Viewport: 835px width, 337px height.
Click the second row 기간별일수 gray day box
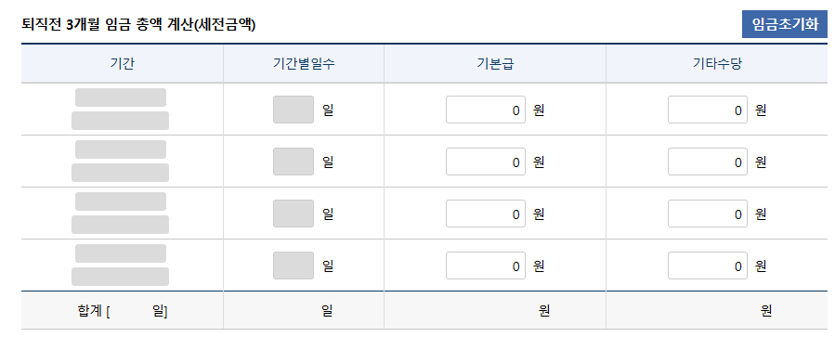[x=294, y=162]
